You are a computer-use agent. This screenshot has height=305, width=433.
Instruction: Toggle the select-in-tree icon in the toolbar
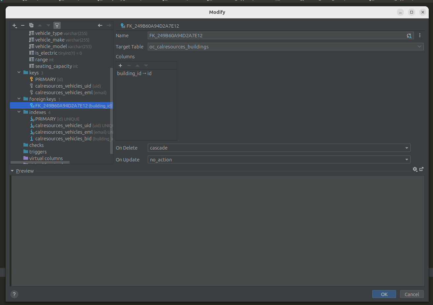57,25
